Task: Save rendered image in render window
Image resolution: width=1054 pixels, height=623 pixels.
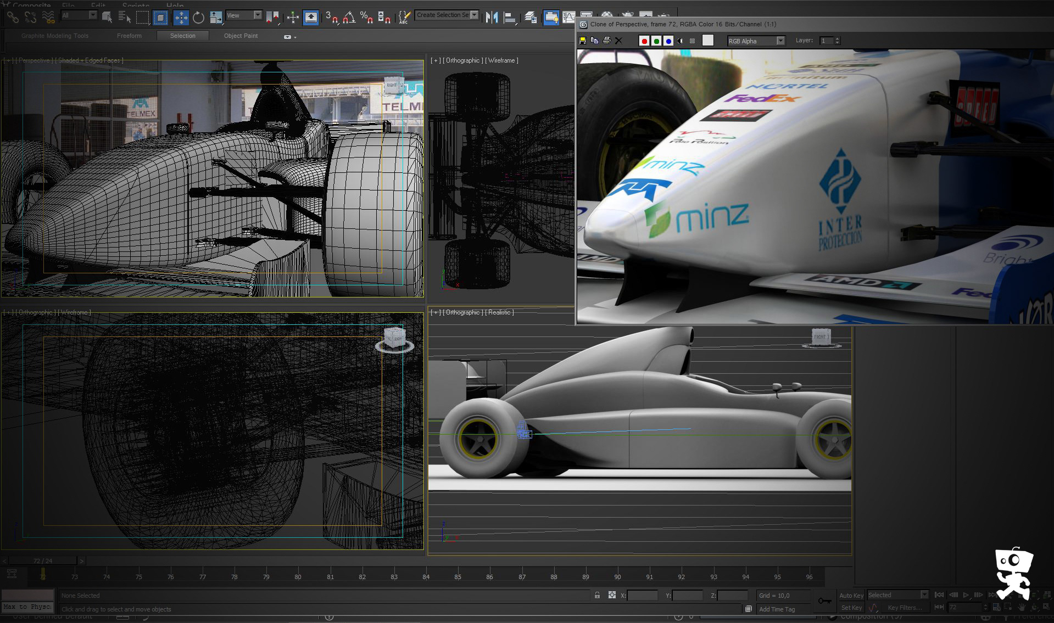Action: tap(583, 41)
